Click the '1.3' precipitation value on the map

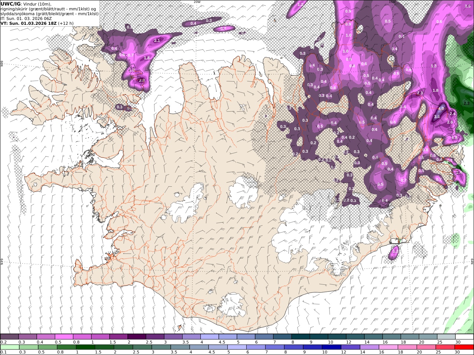[x=434, y=66]
